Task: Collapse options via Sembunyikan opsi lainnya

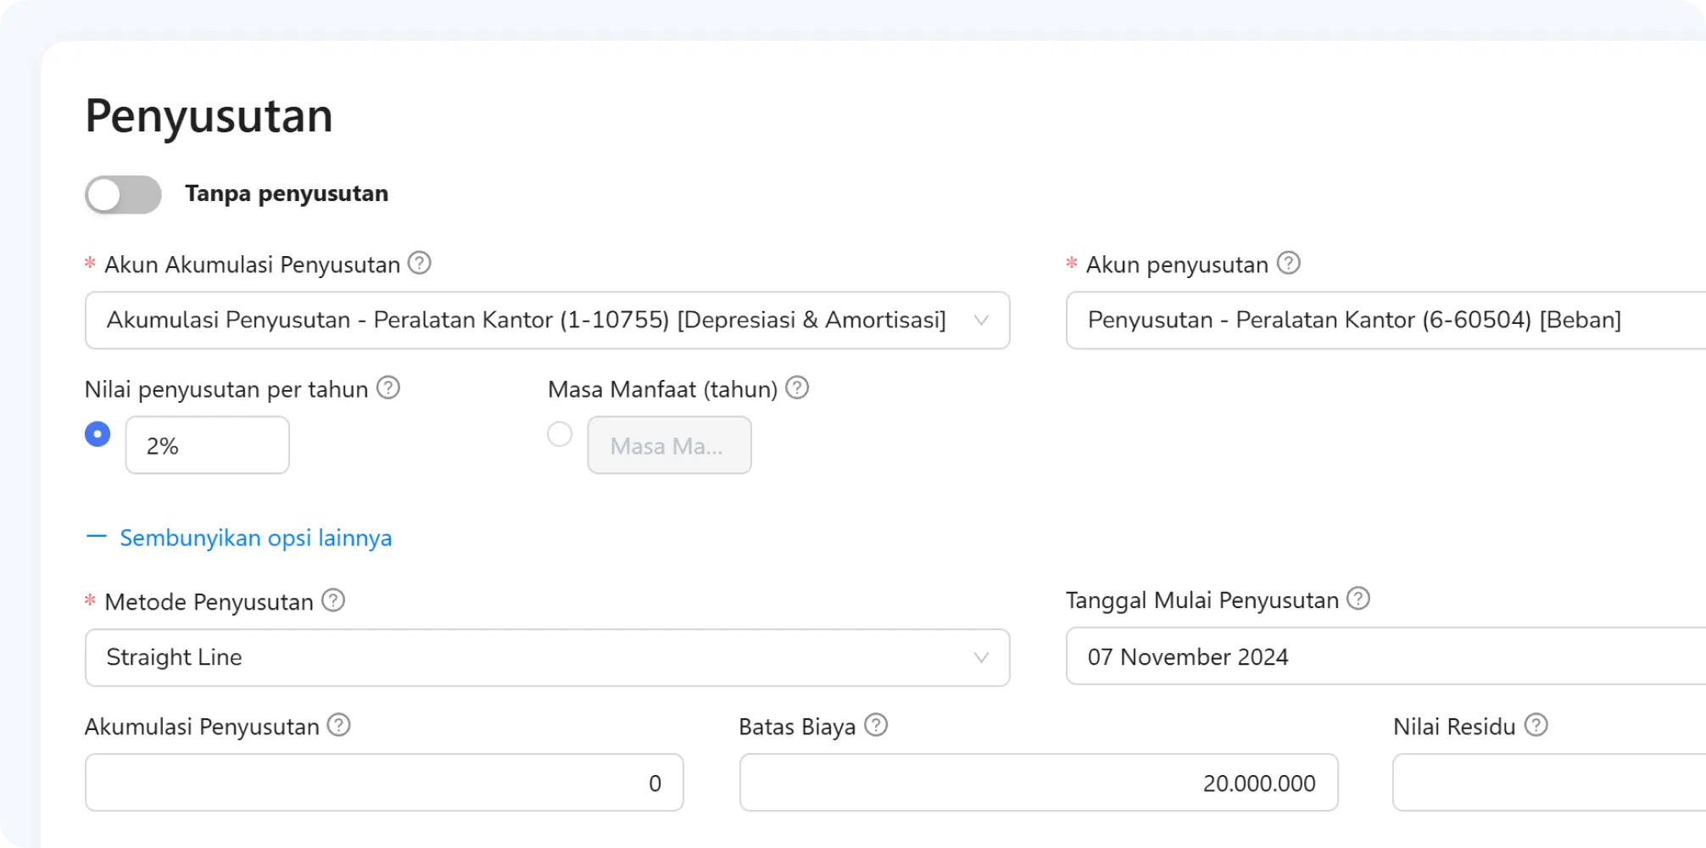Action: tap(239, 538)
